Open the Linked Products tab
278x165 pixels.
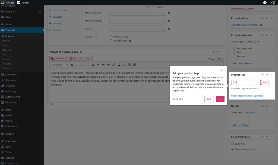coord(60,10)
